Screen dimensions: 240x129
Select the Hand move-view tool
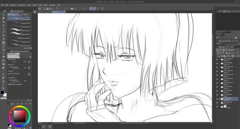(3, 18)
